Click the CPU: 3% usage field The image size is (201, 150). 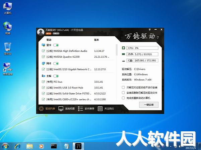142,48
